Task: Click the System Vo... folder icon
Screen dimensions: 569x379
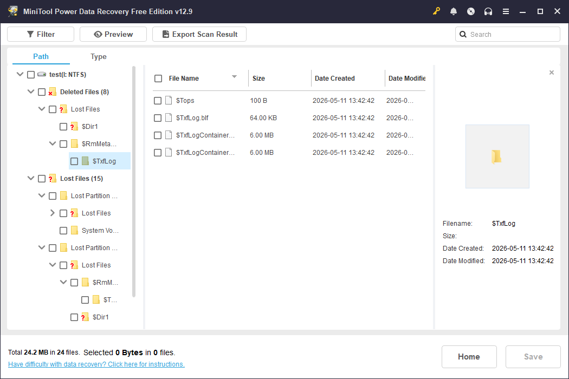Action: pos(74,230)
